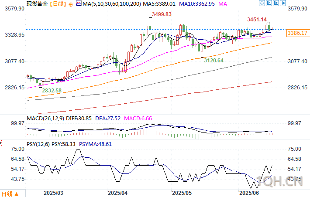Image resolution: width=310 pixels, height=197 pixels.
Task: Click the current price tag 3386.17
Action: point(297,33)
